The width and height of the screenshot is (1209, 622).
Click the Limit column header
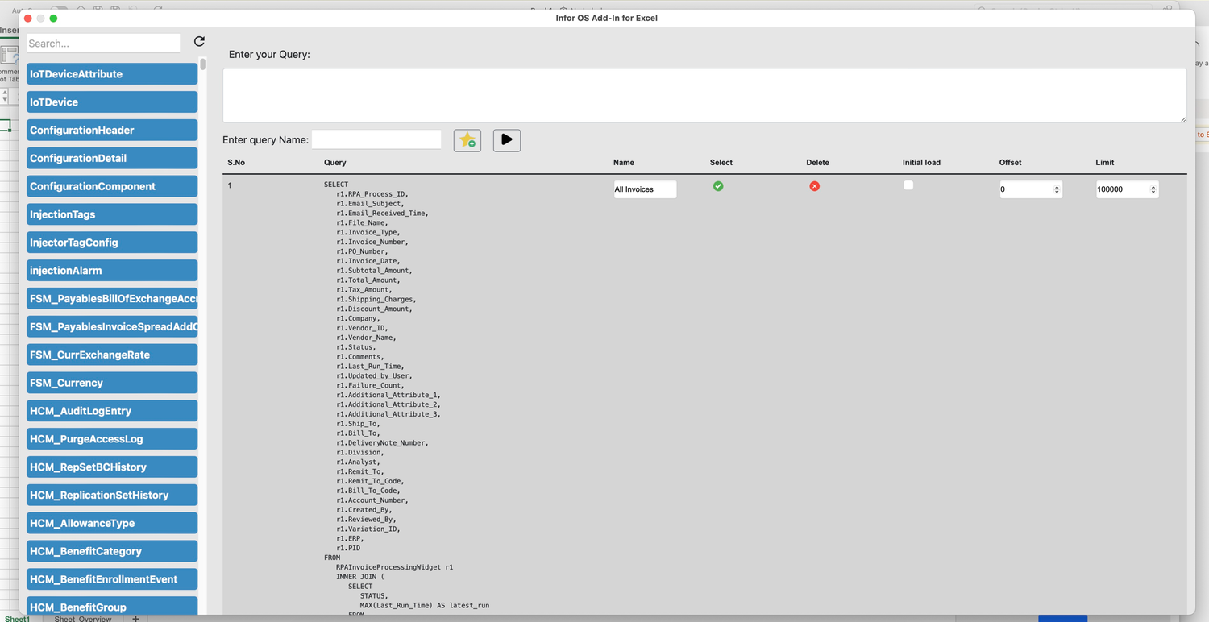[x=1105, y=163]
